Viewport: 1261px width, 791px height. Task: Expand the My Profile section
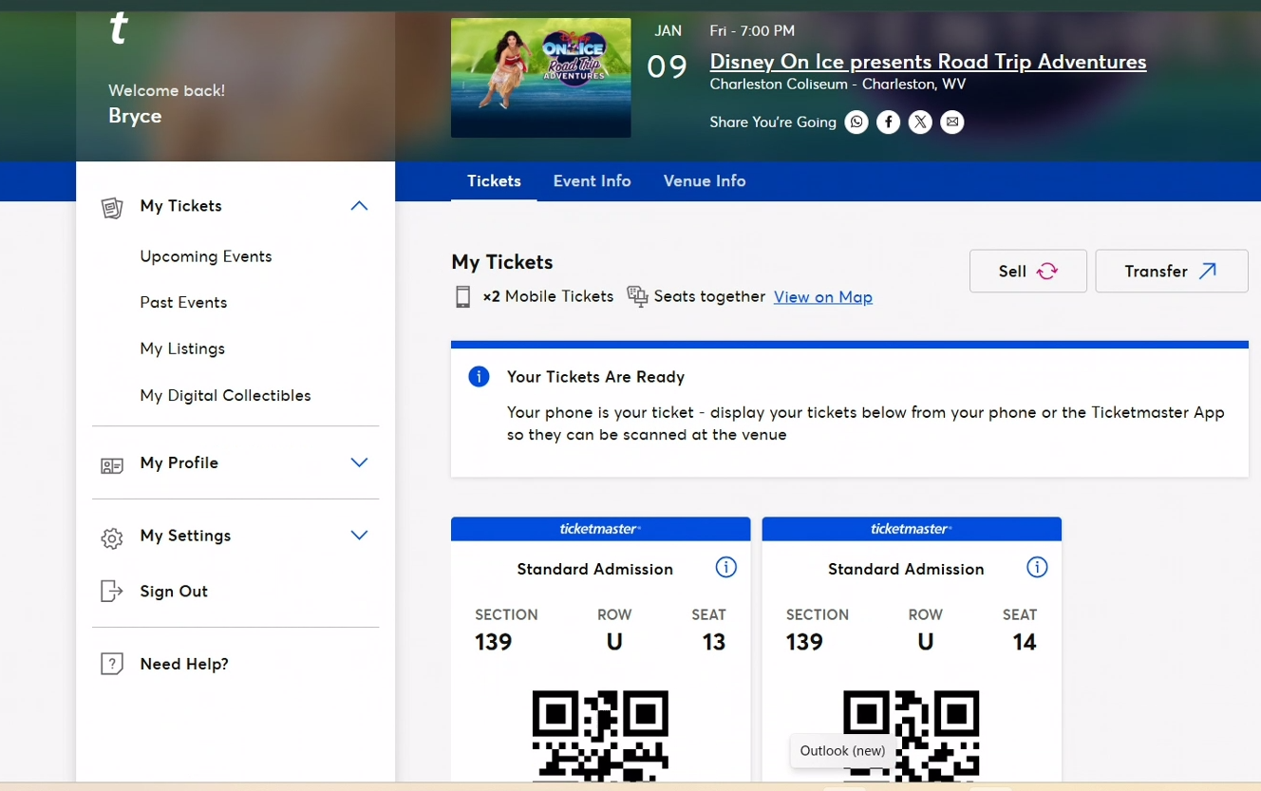click(359, 462)
